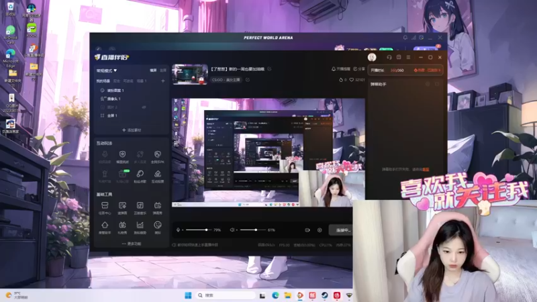Viewport: 537px width, 302px height.
Task: Click 添加素材 add source button
Action: (132, 130)
